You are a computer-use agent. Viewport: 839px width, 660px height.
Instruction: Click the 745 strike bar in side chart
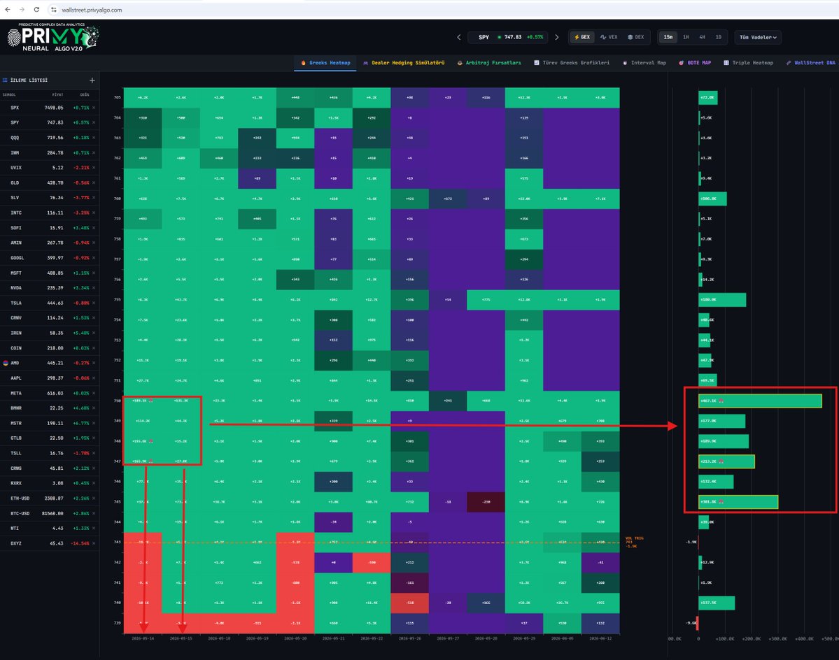(x=738, y=502)
